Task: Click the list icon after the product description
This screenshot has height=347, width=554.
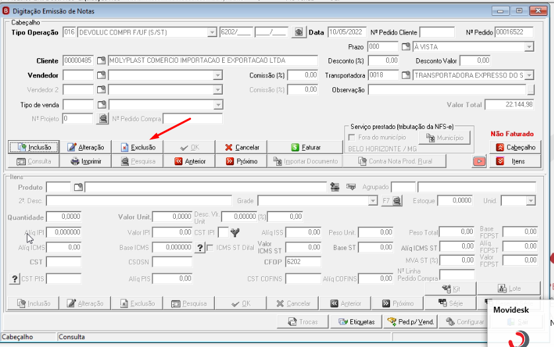Action: coord(335,187)
